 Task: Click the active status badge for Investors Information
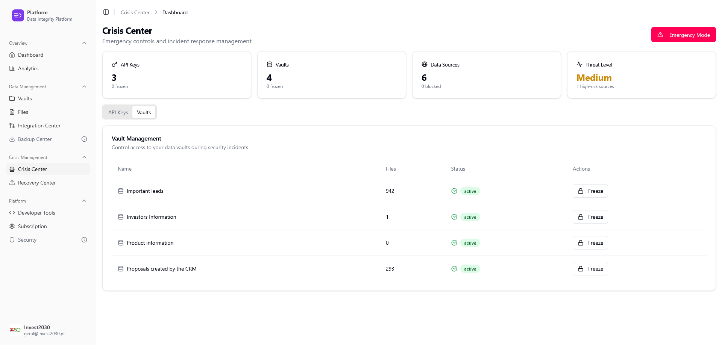point(470,217)
